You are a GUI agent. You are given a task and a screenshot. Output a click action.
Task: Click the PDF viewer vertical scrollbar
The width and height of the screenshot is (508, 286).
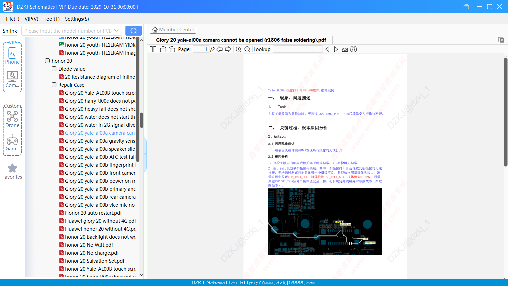506,112
